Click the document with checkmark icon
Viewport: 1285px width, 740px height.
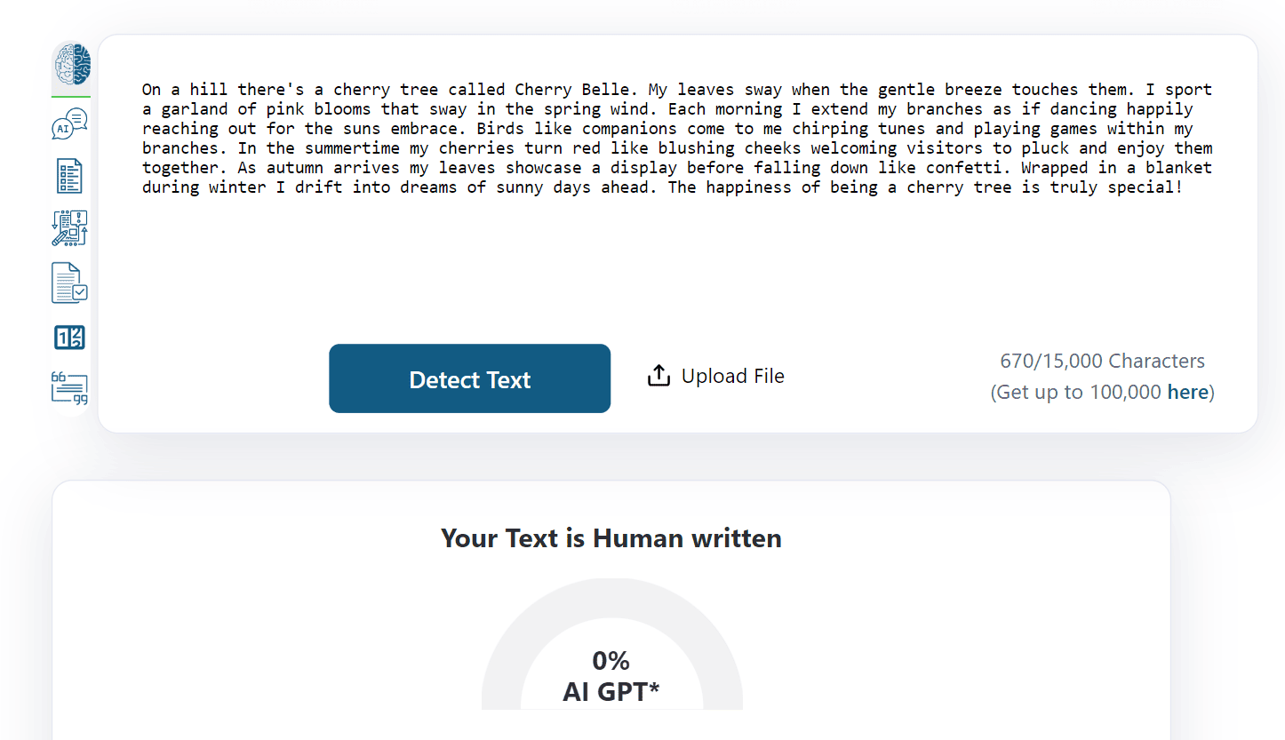coord(69,283)
